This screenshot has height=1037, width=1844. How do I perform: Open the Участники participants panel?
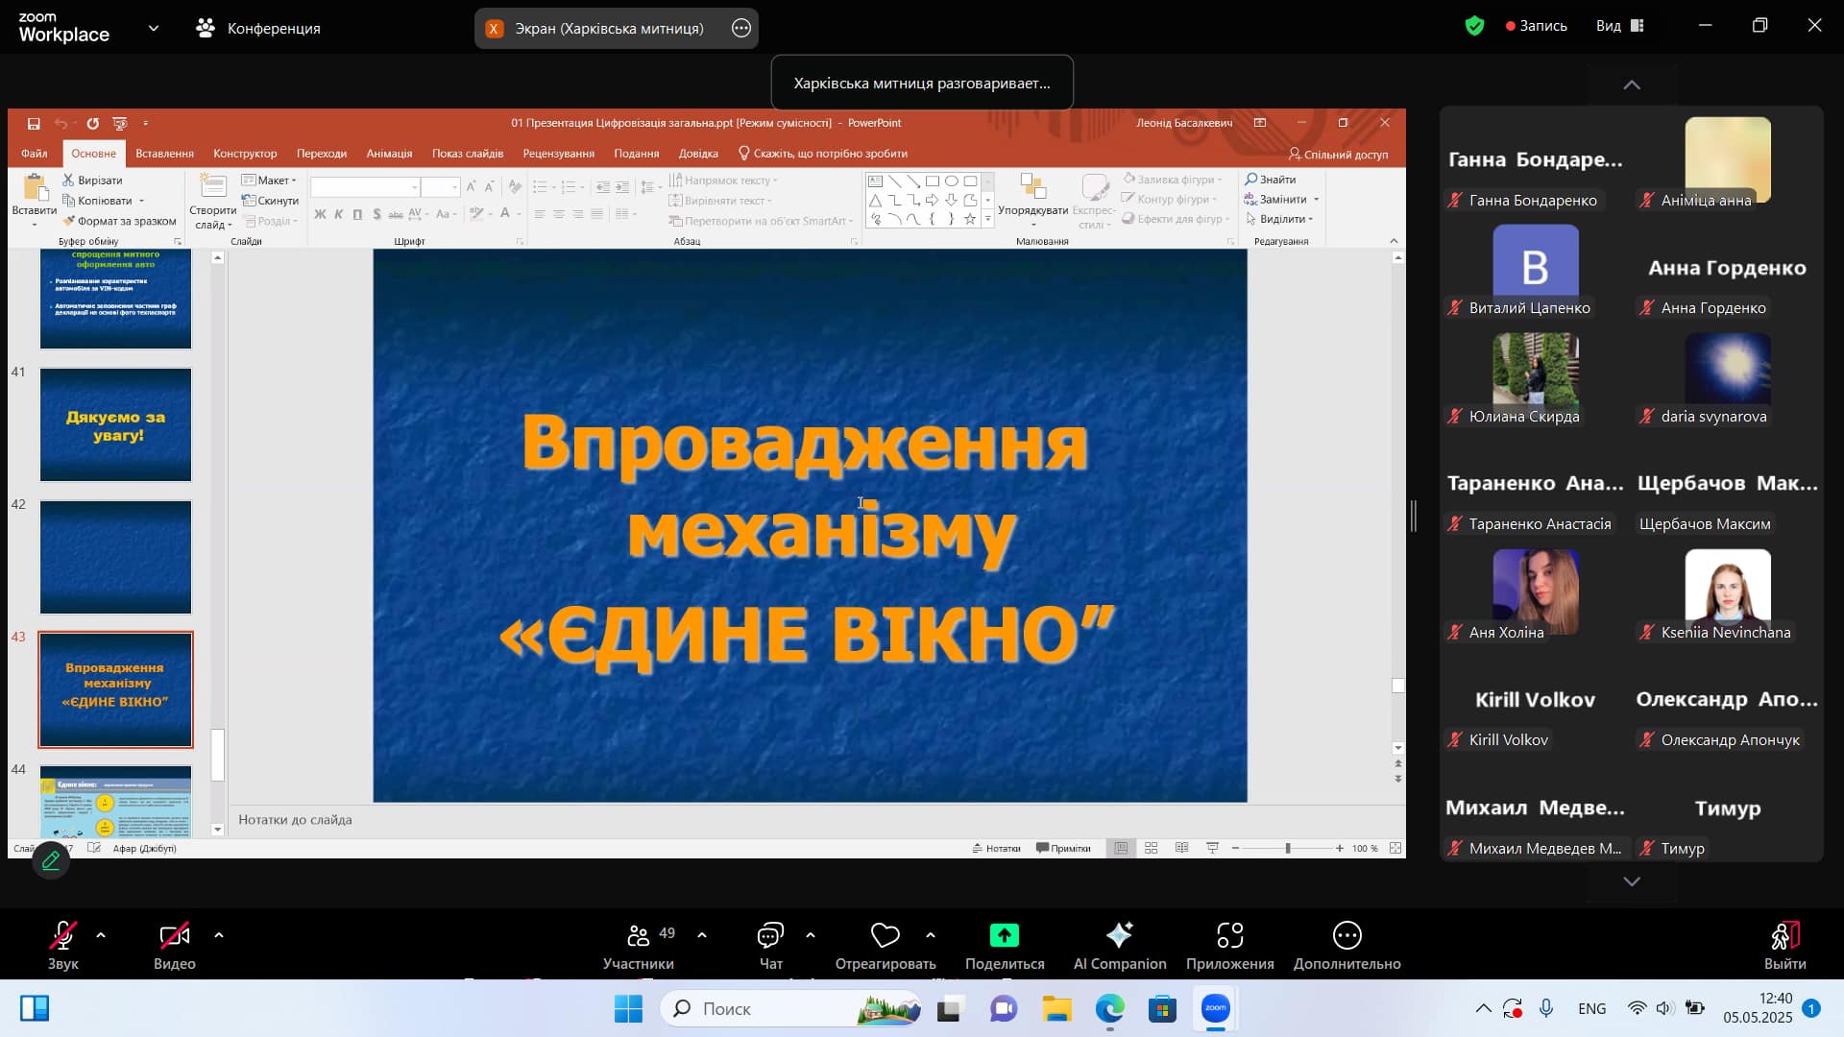(639, 946)
